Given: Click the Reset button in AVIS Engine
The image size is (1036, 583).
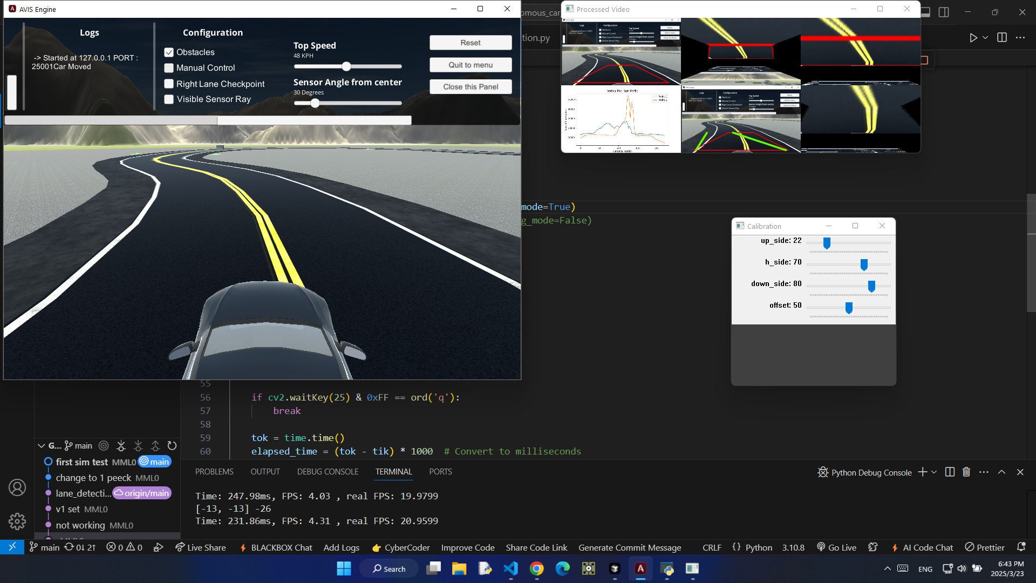Looking at the screenshot, I should (471, 43).
